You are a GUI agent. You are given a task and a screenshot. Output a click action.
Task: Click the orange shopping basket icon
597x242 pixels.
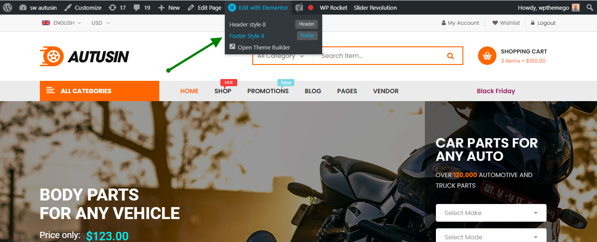point(487,56)
